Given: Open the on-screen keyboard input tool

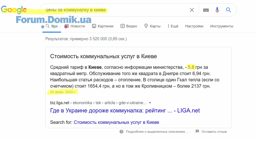Looking at the screenshot, I should point(206,10).
